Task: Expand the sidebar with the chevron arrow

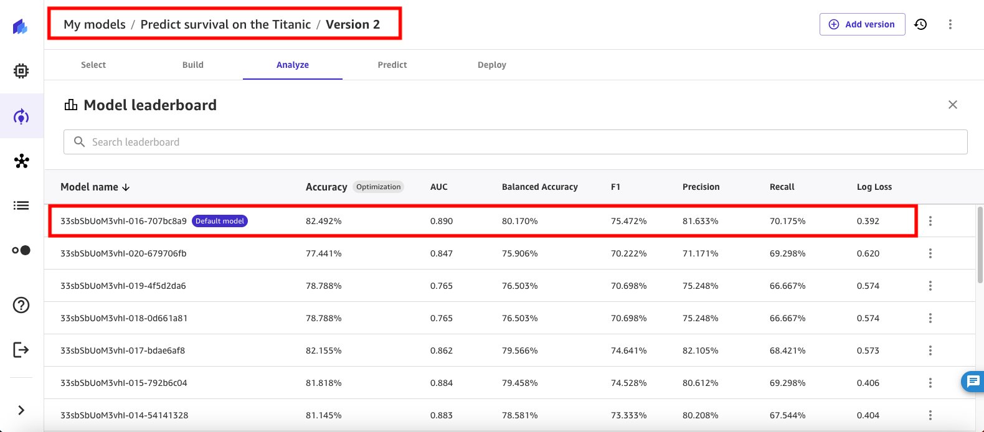Action: tap(21, 410)
